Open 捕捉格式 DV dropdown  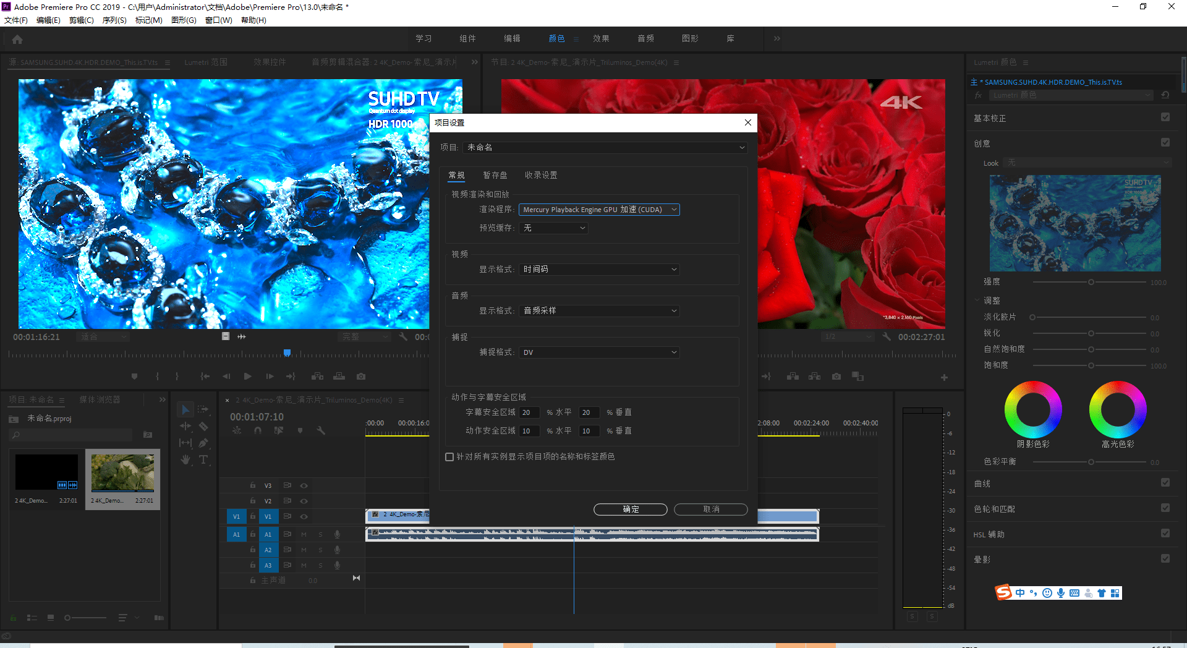pyautogui.click(x=599, y=352)
